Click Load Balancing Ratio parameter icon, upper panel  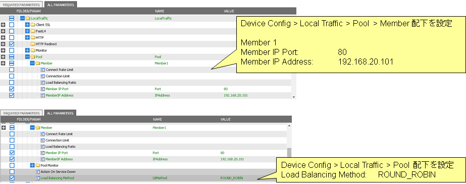click(42, 83)
